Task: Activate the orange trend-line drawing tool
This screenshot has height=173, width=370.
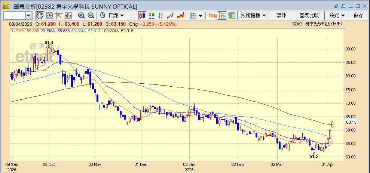Action: pyautogui.click(x=59, y=16)
